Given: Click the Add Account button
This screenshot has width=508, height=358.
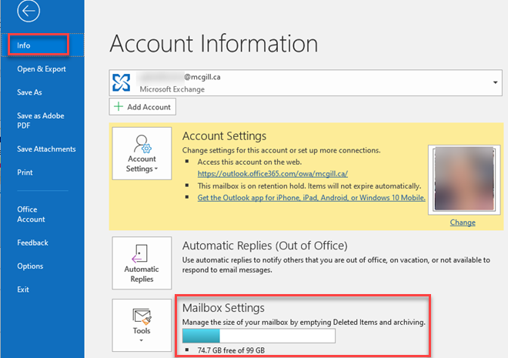Looking at the screenshot, I should point(142,107).
